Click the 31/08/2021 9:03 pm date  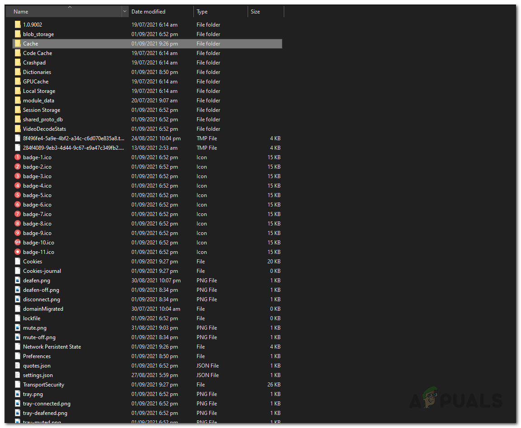click(155, 328)
